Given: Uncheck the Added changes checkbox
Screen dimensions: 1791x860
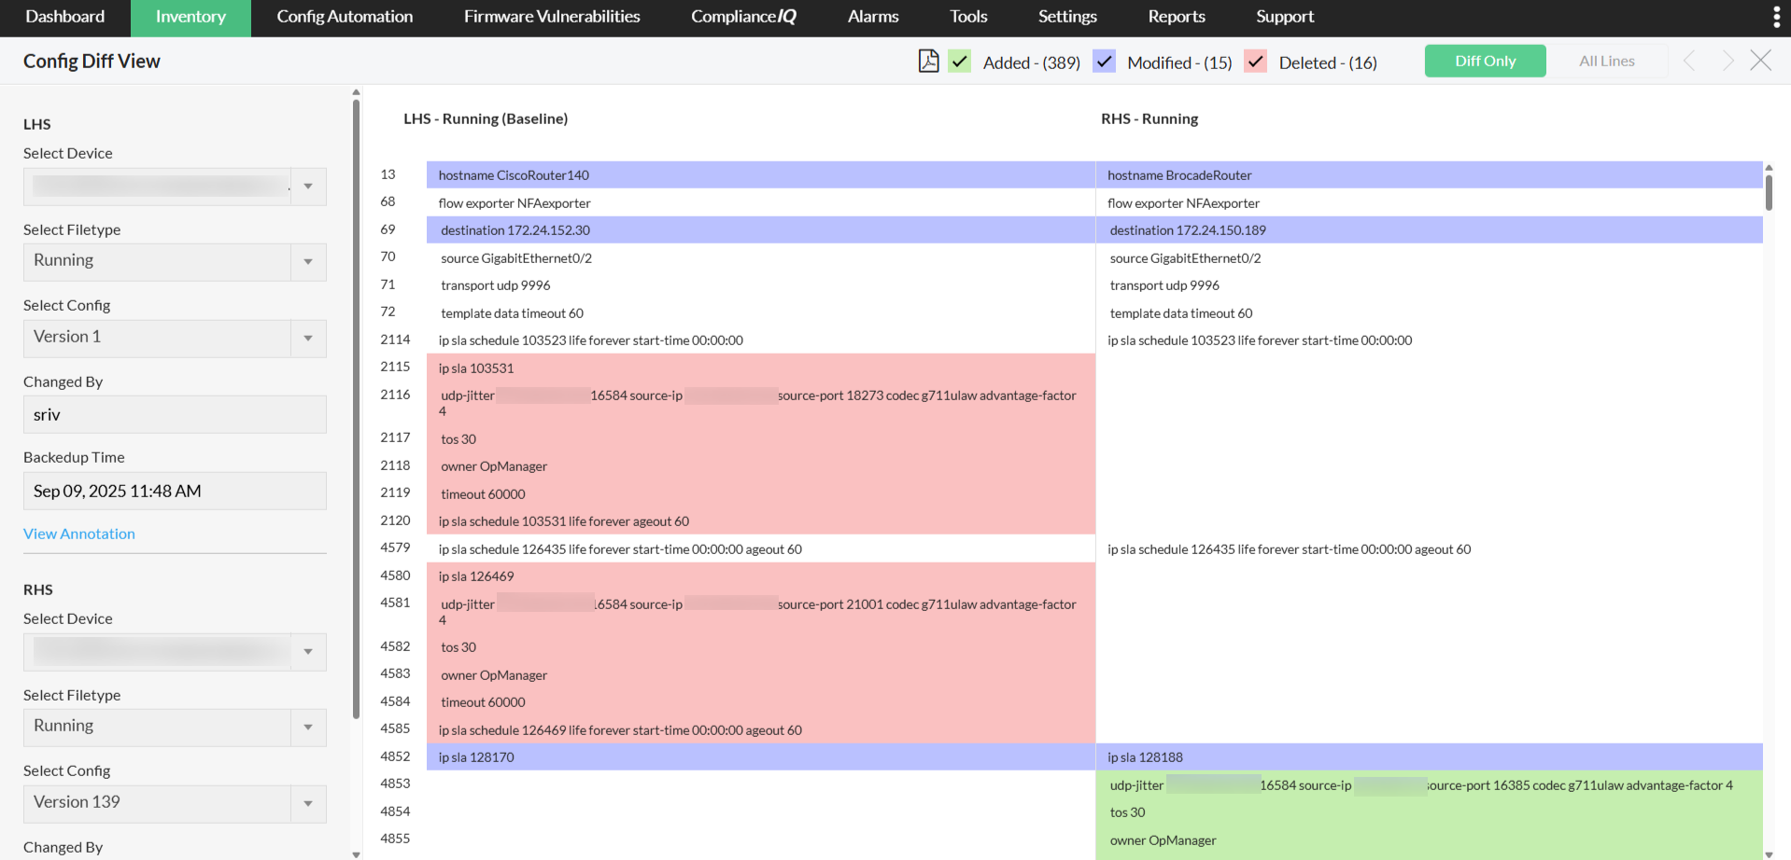Looking at the screenshot, I should pos(960,62).
